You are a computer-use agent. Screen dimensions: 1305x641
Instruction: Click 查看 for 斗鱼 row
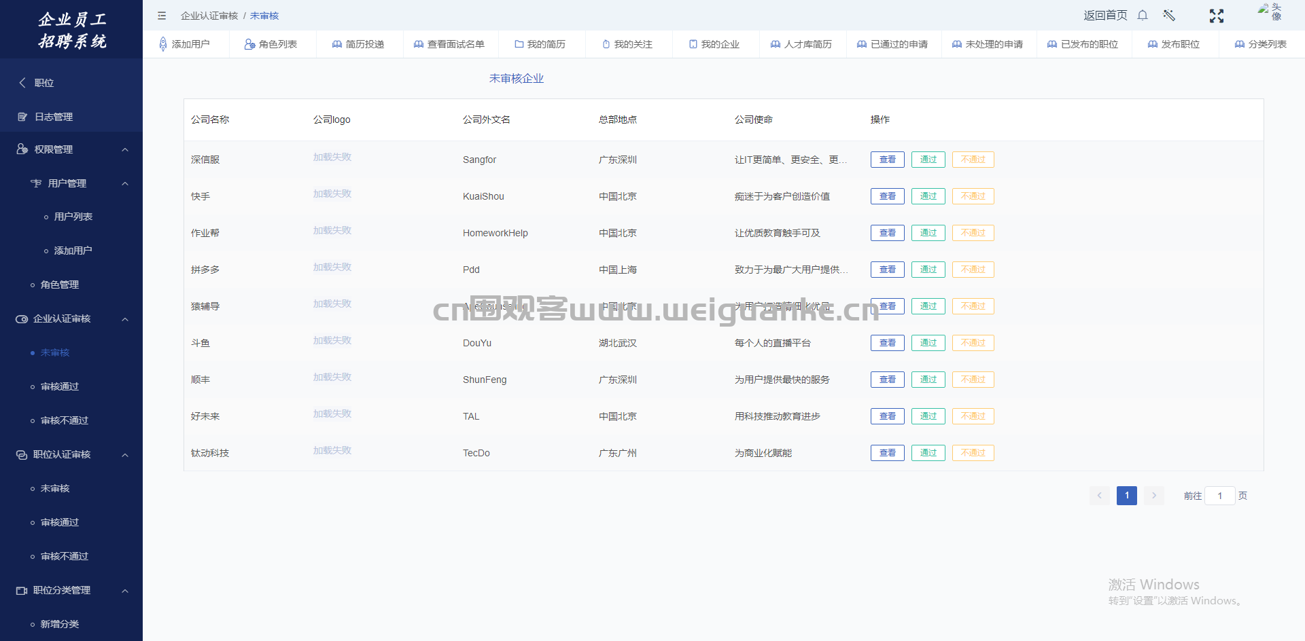(888, 343)
